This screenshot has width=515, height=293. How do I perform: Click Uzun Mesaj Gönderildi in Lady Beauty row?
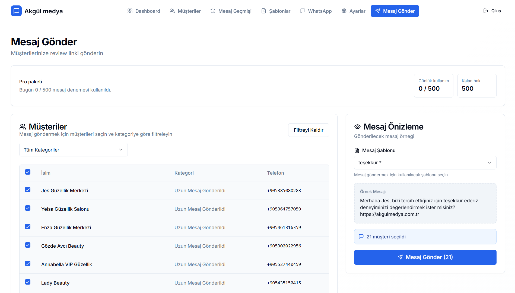point(200,283)
